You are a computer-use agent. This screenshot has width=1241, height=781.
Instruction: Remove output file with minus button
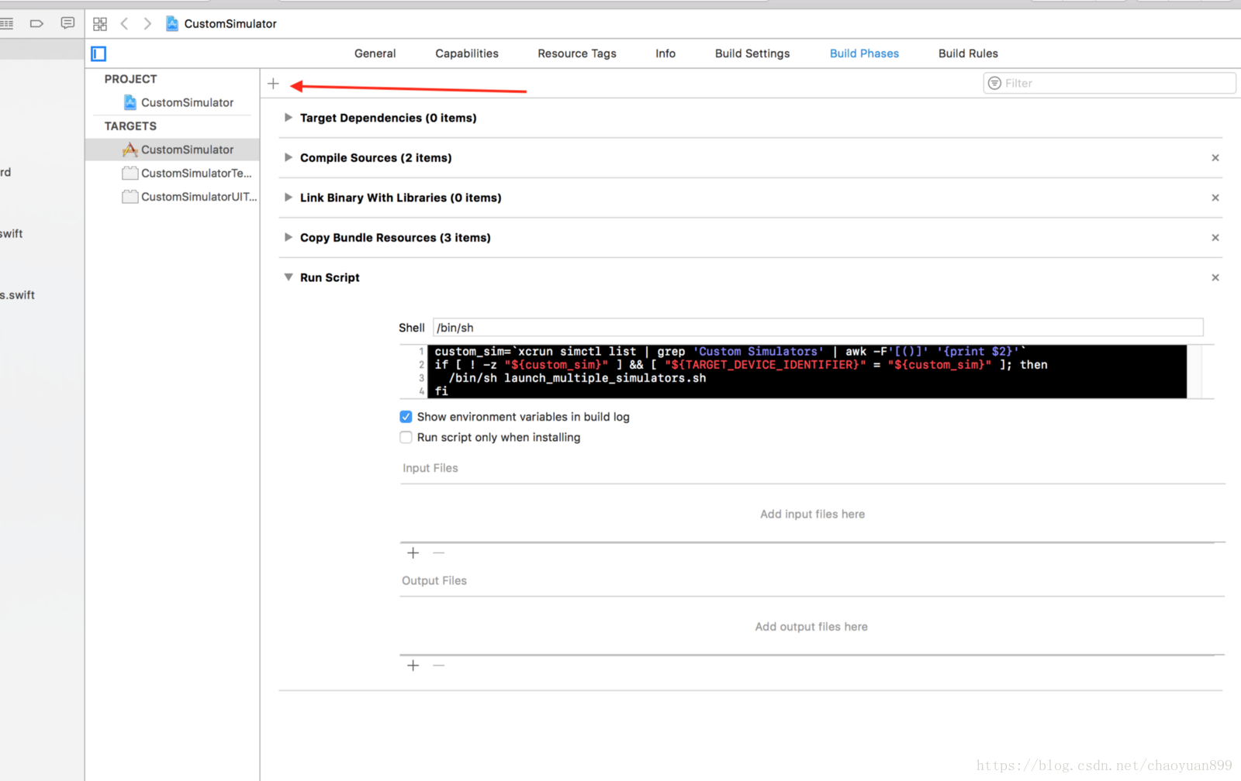[439, 666]
